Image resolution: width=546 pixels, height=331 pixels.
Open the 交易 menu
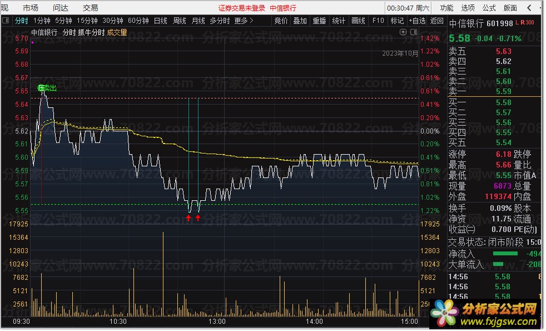(91, 8)
